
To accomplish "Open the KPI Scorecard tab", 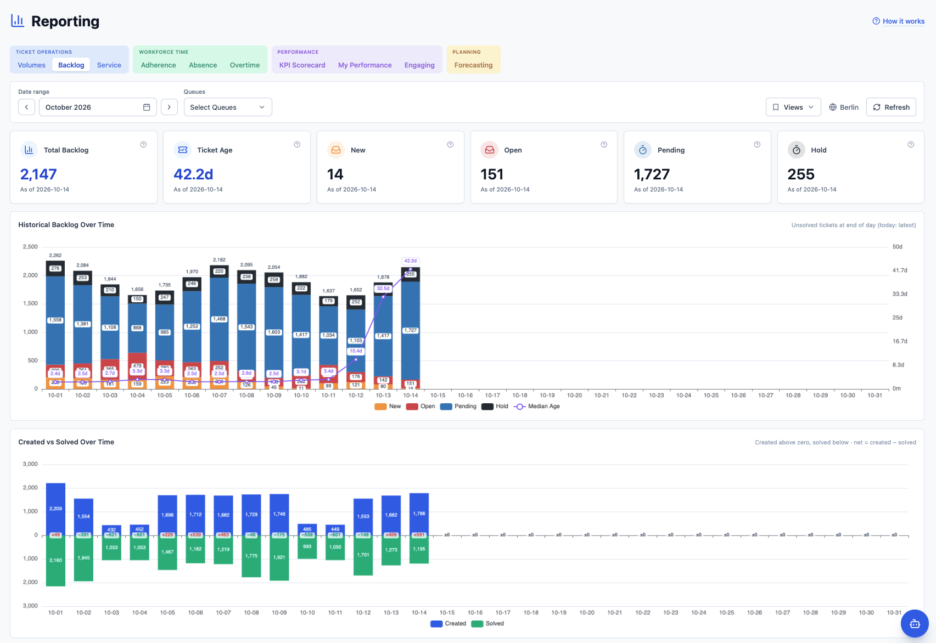I will (302, 65).
